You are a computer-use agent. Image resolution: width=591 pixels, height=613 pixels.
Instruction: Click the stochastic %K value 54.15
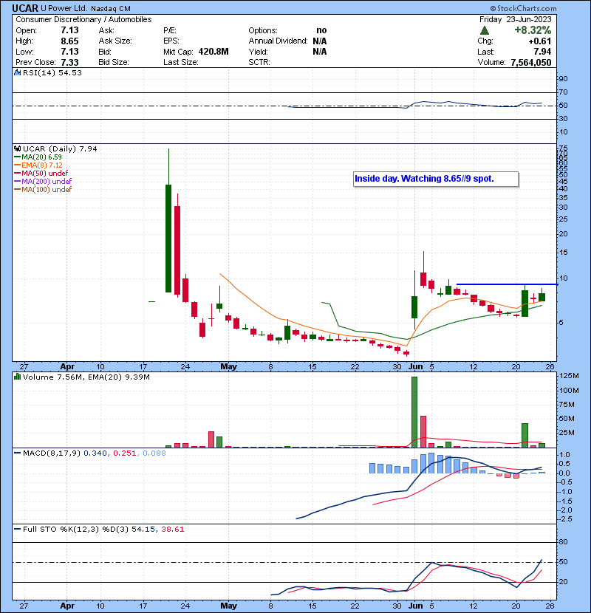coord(143,530)
